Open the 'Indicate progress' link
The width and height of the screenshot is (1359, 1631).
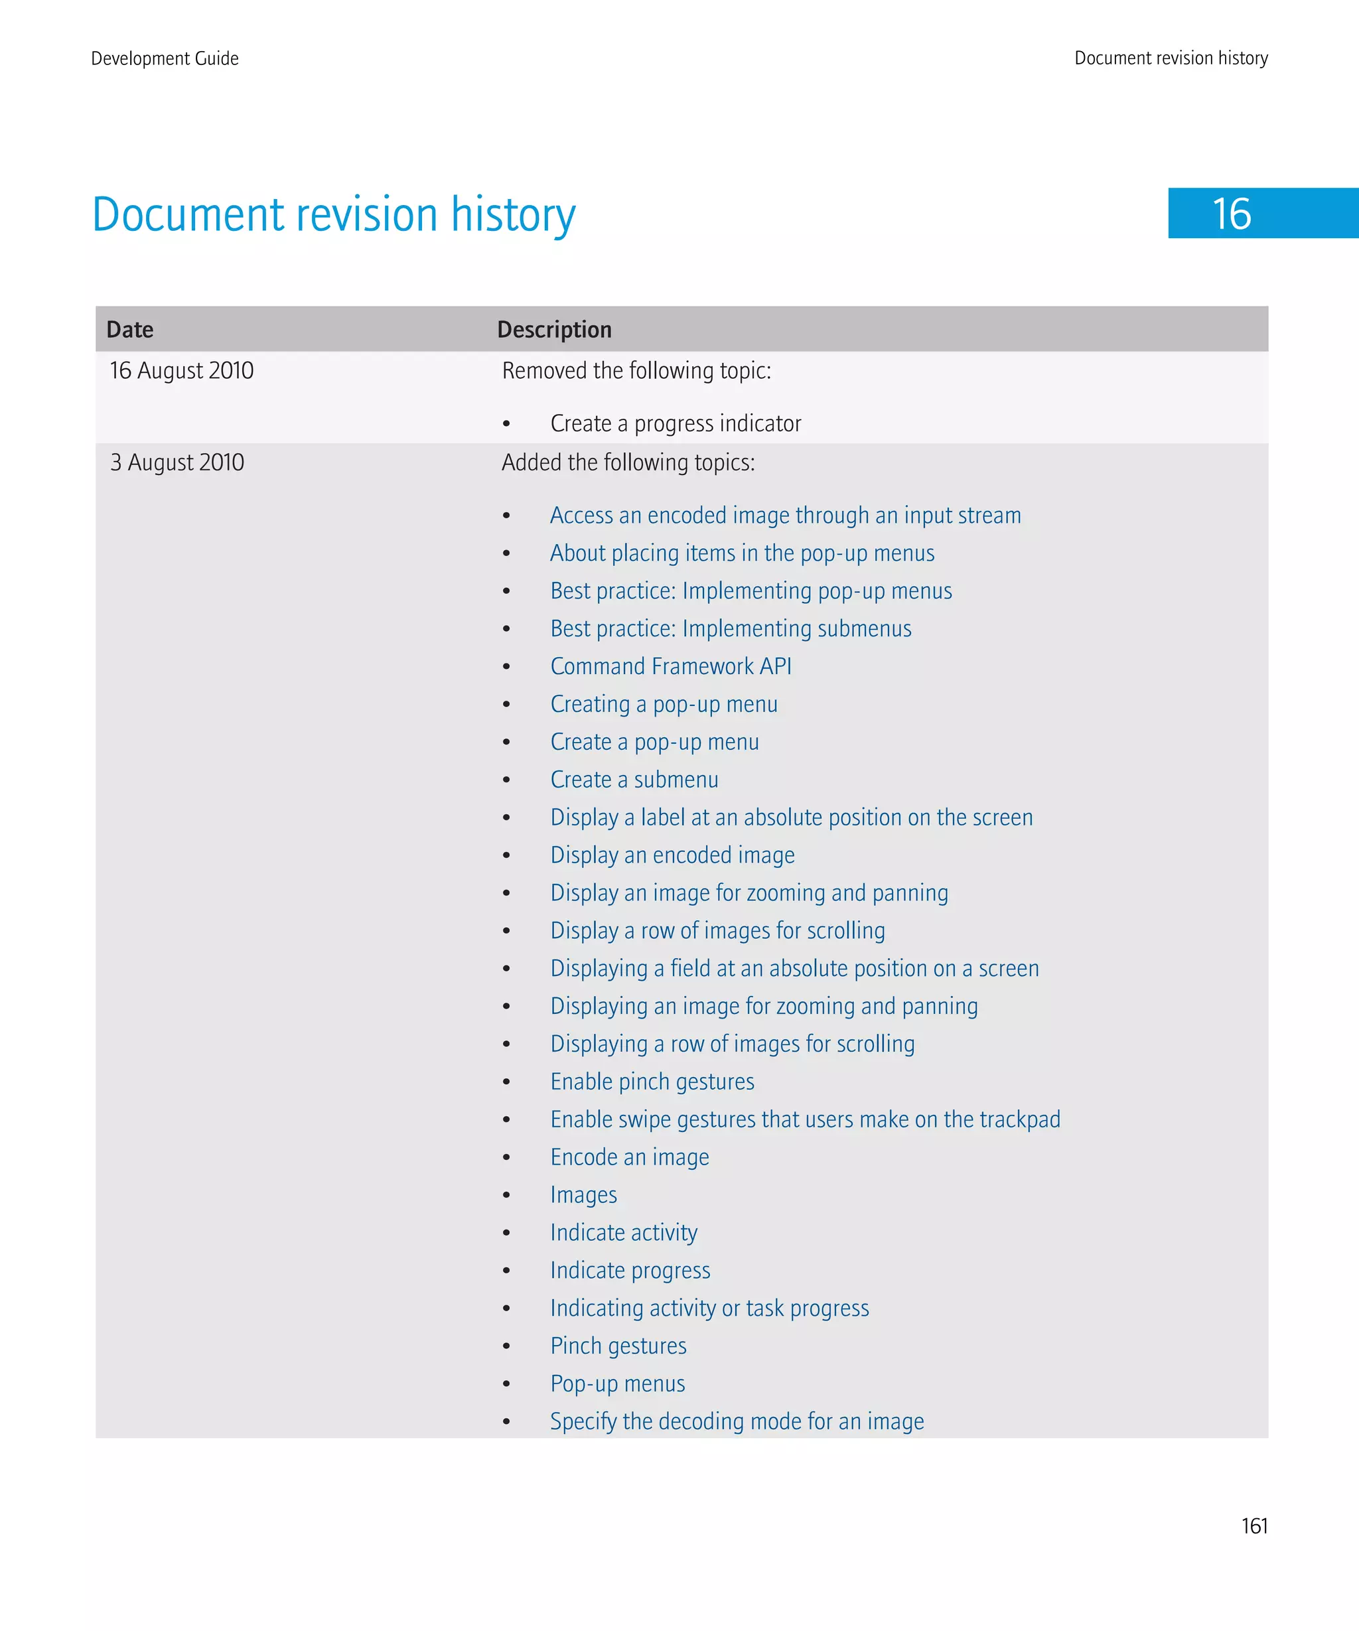pos(630,1271)
